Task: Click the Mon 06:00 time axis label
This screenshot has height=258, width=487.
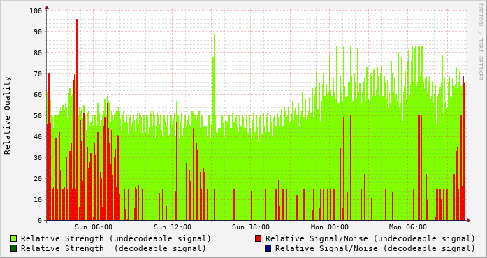Action: point(407,227)
